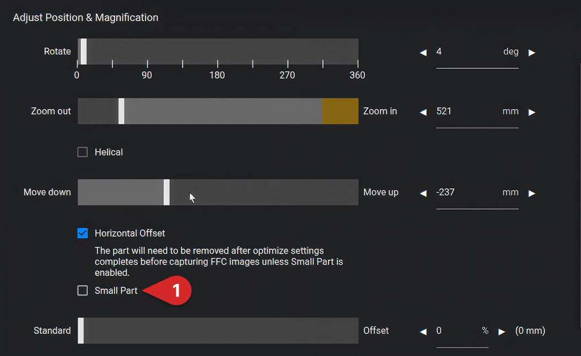The image size is (581, 356).
Task: Increase offset percent with right arrow
Action: (x=502, y=332)
